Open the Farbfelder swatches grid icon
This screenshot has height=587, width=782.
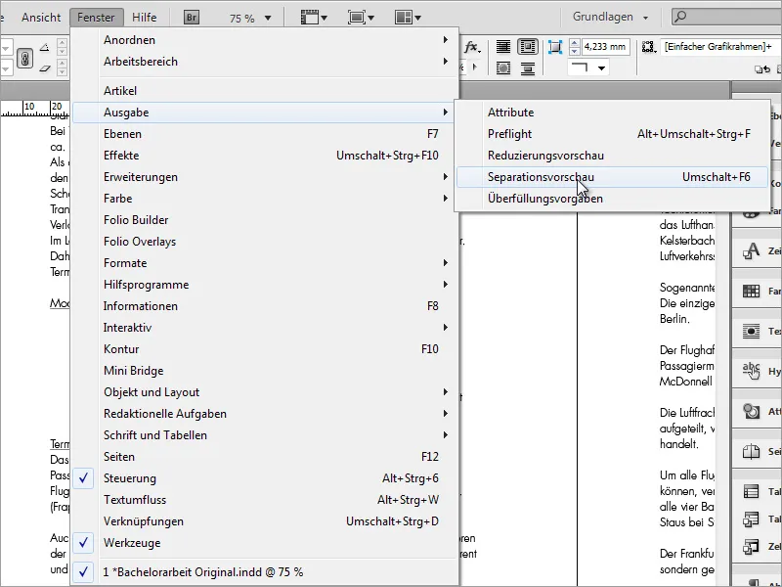click(x=751, y=291)
